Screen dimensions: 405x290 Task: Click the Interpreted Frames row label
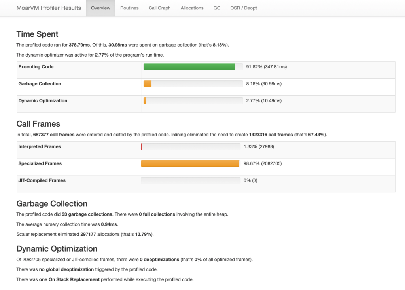(40, 147)
